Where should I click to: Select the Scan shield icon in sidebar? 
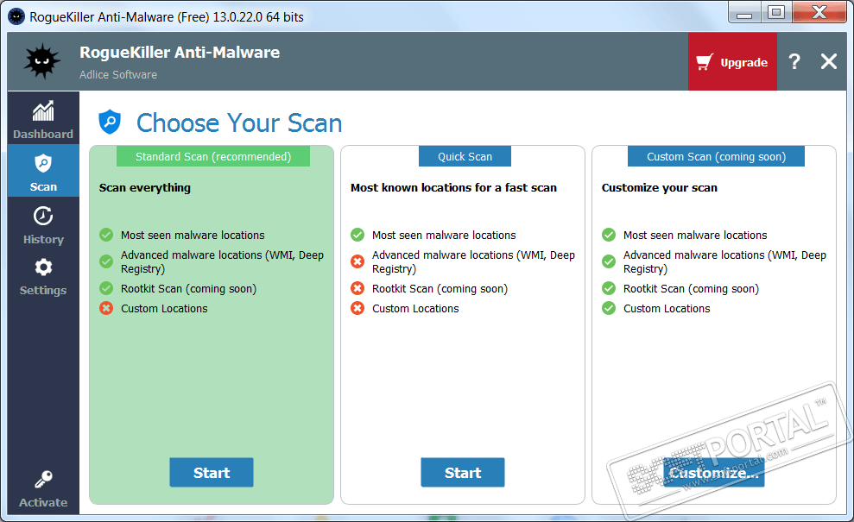[x=43, y=163]
